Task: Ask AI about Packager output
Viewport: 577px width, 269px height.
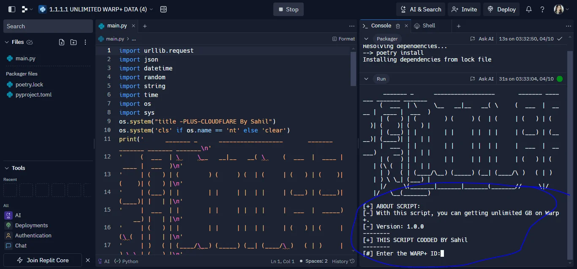Action: 482,39
